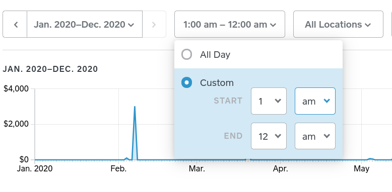This screenshot has width=392, height=192.
Task: Open the END am/pm selector
Action: point(315,136)
